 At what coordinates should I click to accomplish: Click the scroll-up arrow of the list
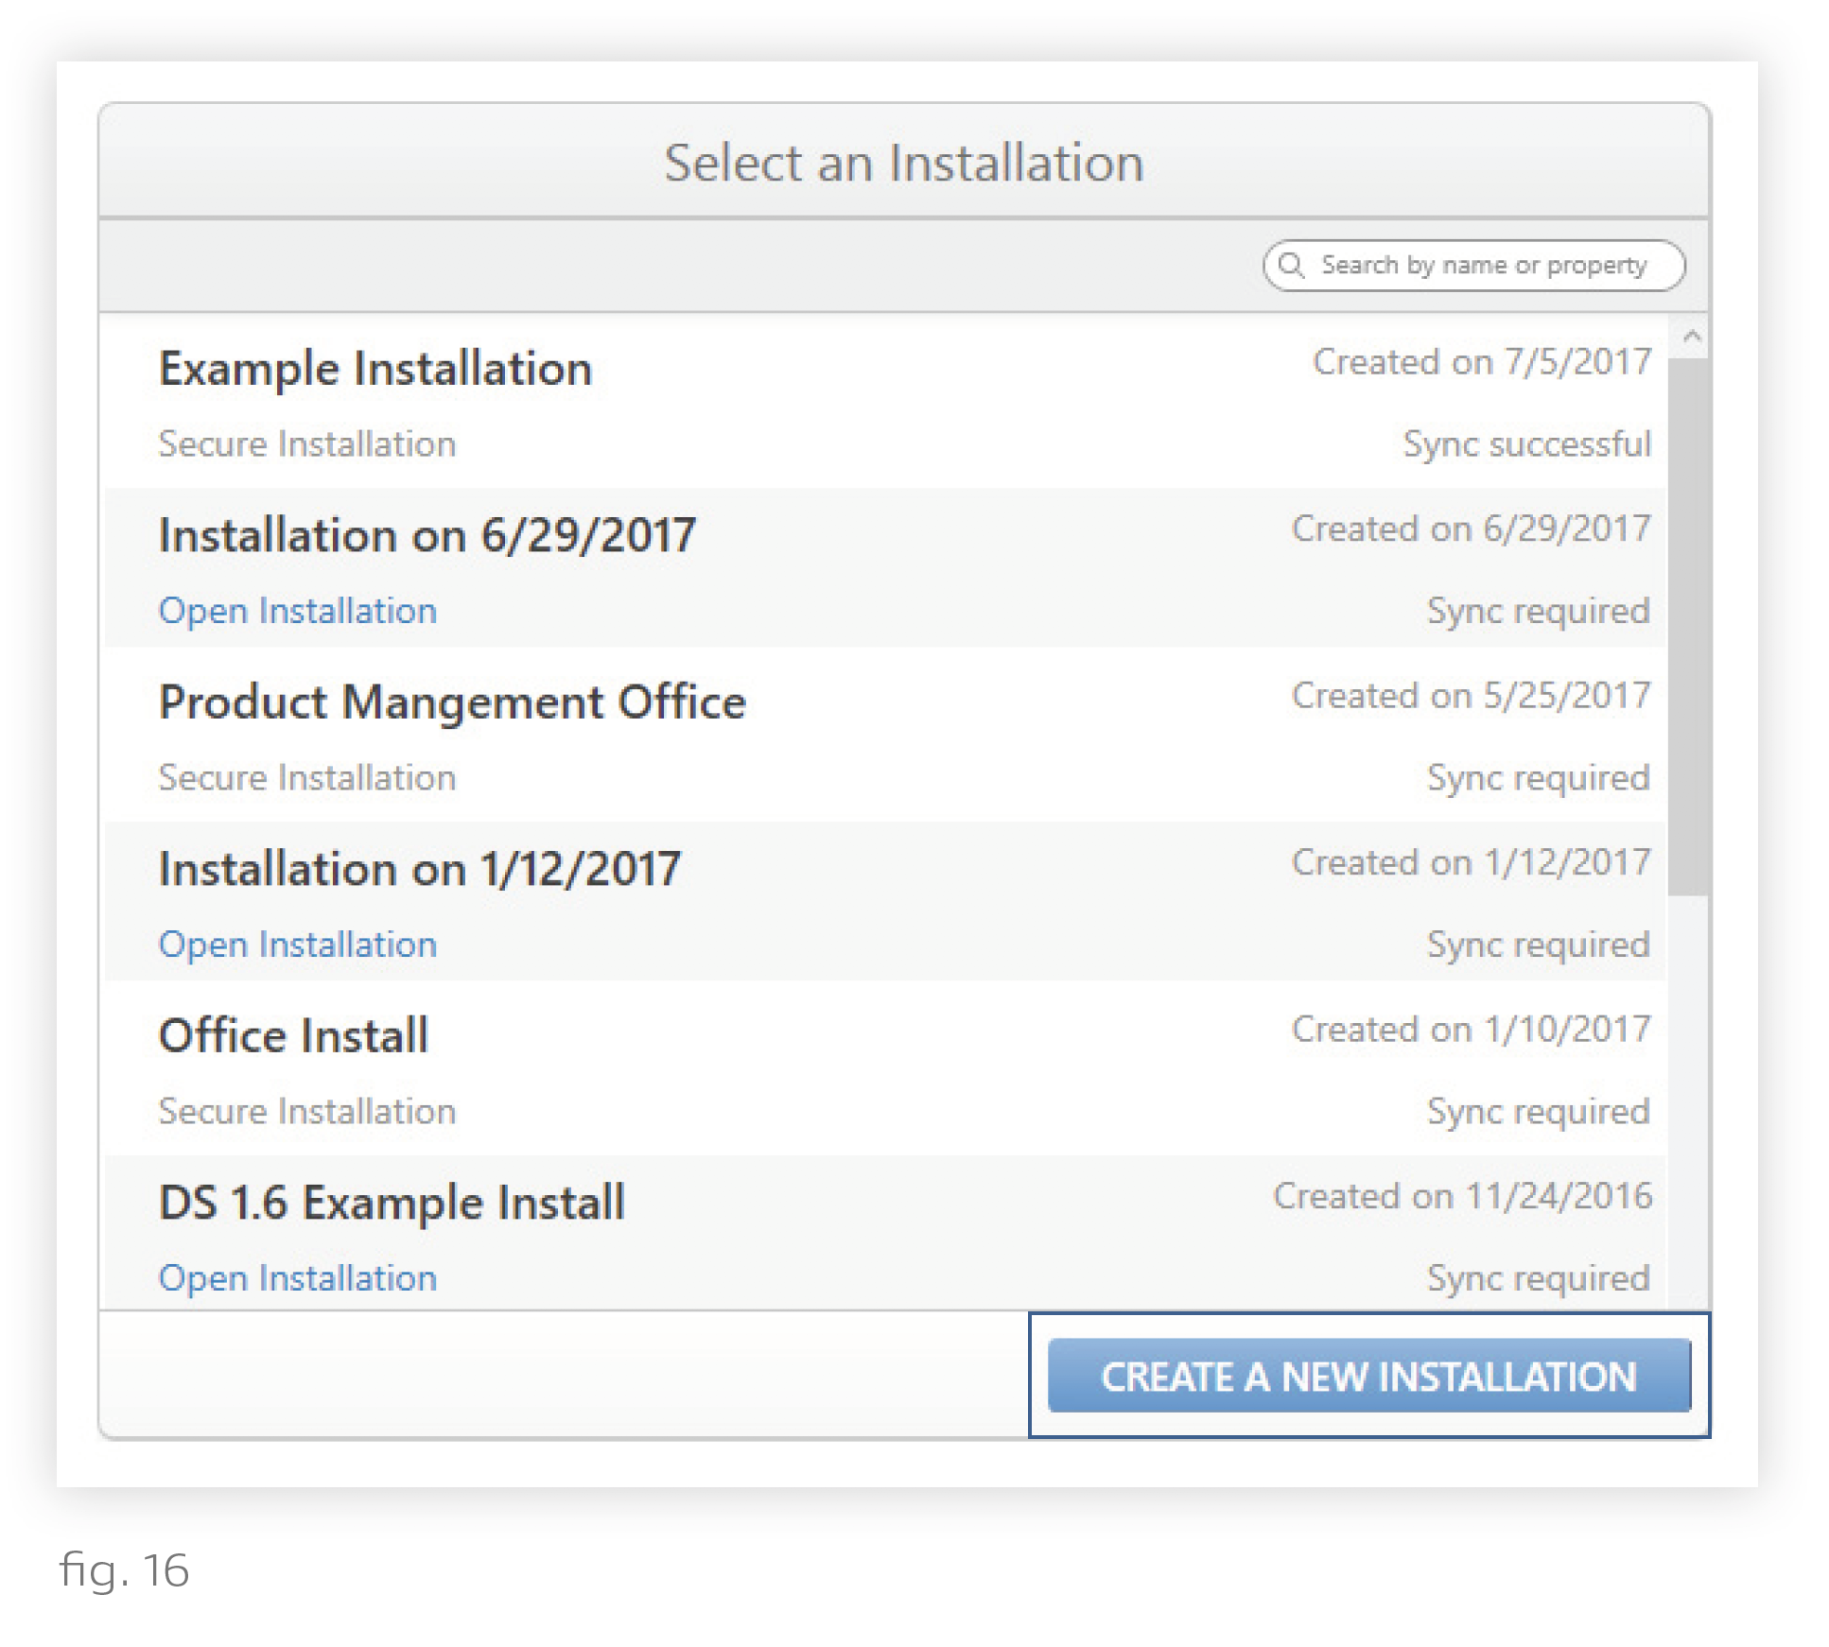1692,338
